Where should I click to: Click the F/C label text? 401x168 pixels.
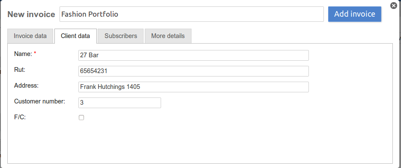click(x=20, y=117)
